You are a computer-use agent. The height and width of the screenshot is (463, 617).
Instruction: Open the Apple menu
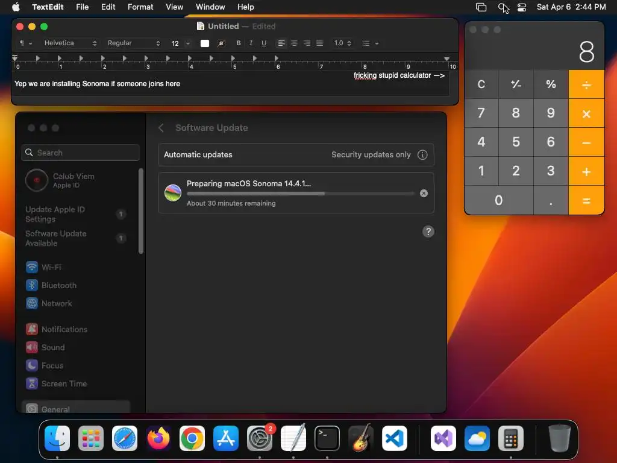tap(16, 7)
